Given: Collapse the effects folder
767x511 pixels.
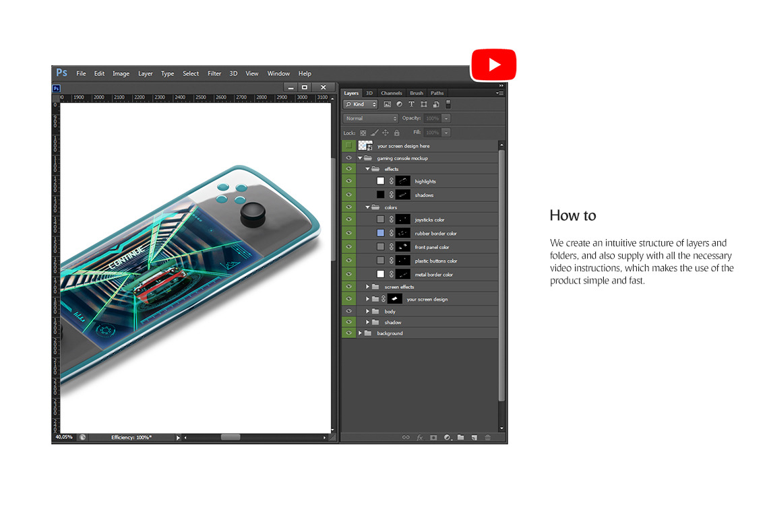Looking at the screenshot, I should pos(368,169).
